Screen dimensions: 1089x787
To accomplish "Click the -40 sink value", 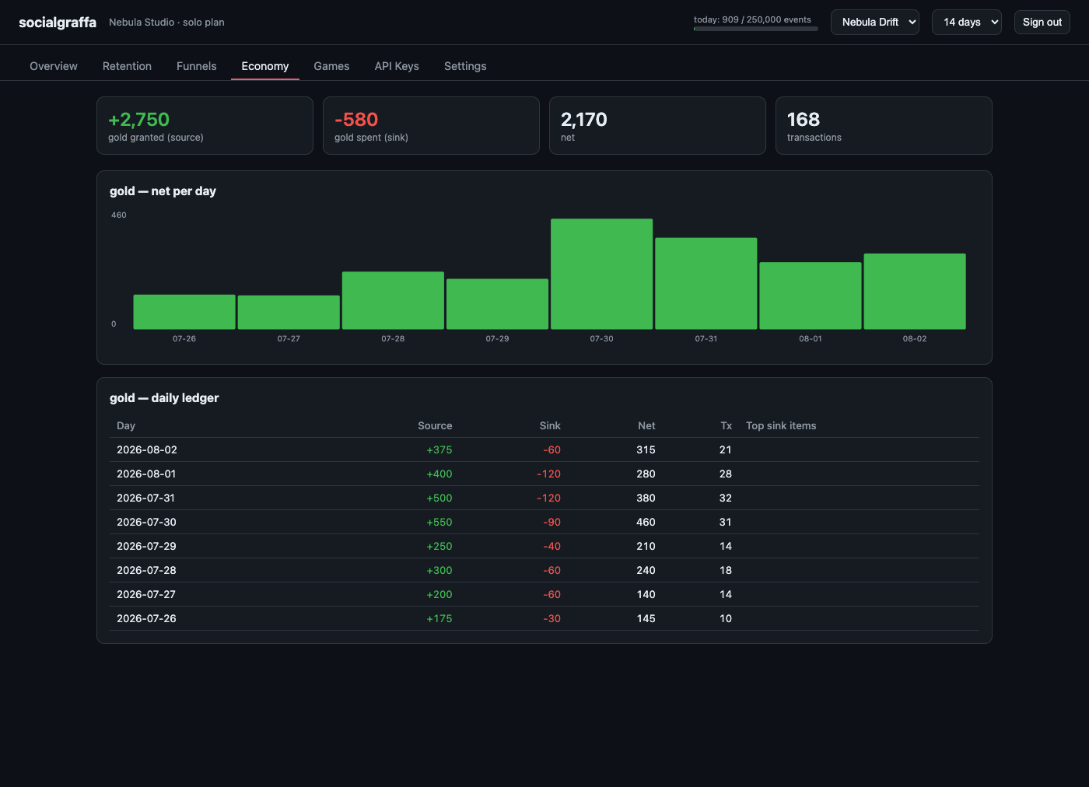I will click(552, 546).
